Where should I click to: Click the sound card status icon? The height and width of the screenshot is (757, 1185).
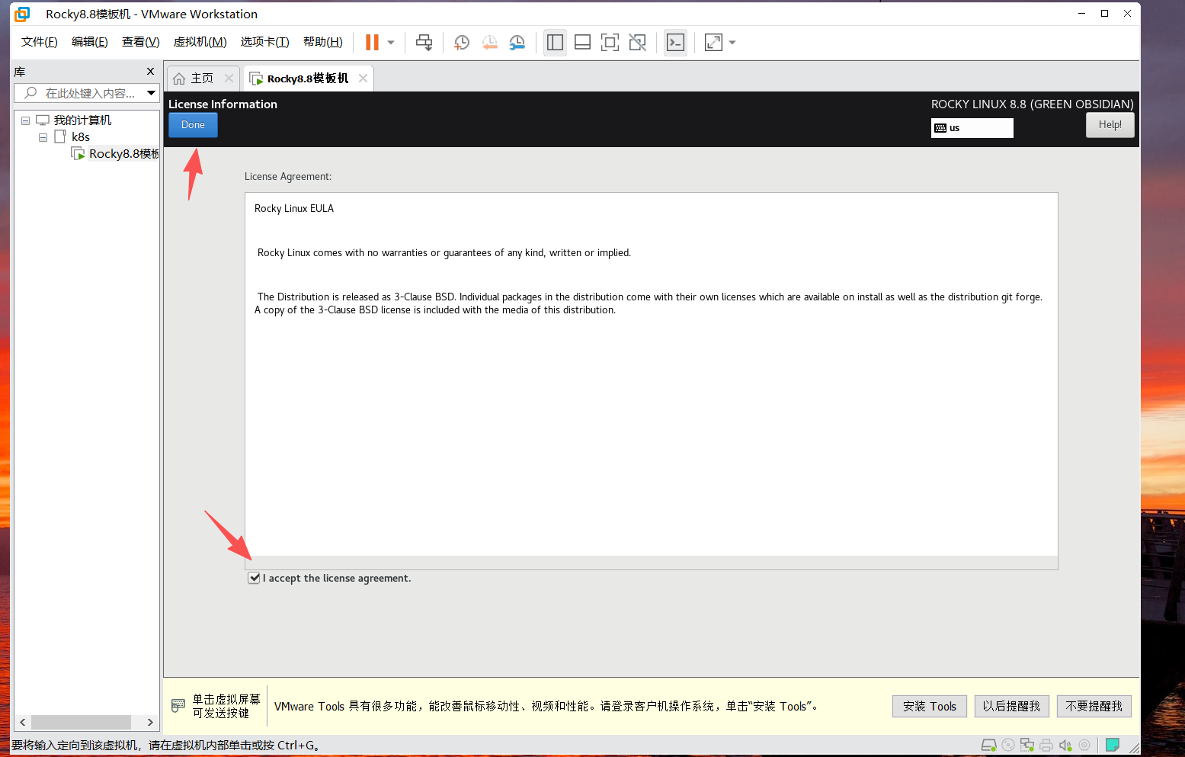[x=1065, y=745]
